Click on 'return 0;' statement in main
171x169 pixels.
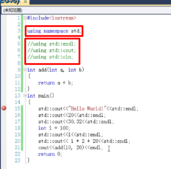click(x=50, y=154)
